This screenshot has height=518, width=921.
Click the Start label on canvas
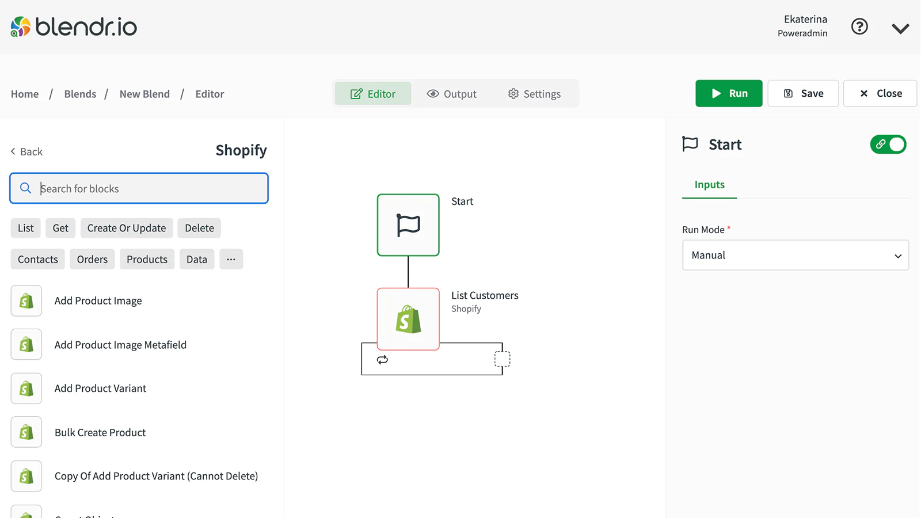pyautogui.click(x=462, y=201)
